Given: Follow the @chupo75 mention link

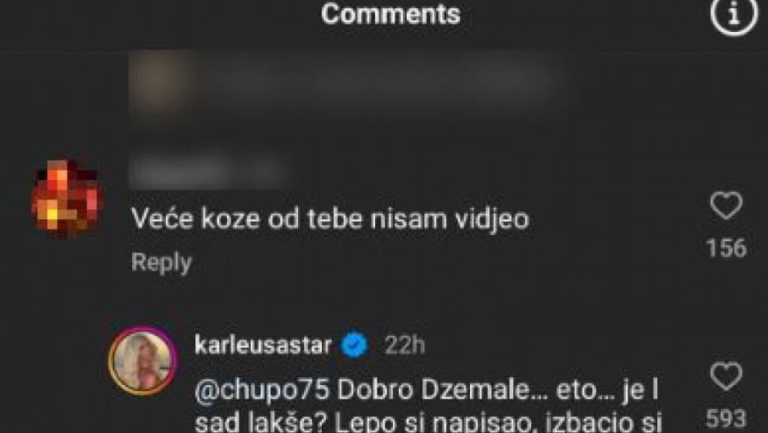Looking at the screenshot, I should tap(262, 390).
